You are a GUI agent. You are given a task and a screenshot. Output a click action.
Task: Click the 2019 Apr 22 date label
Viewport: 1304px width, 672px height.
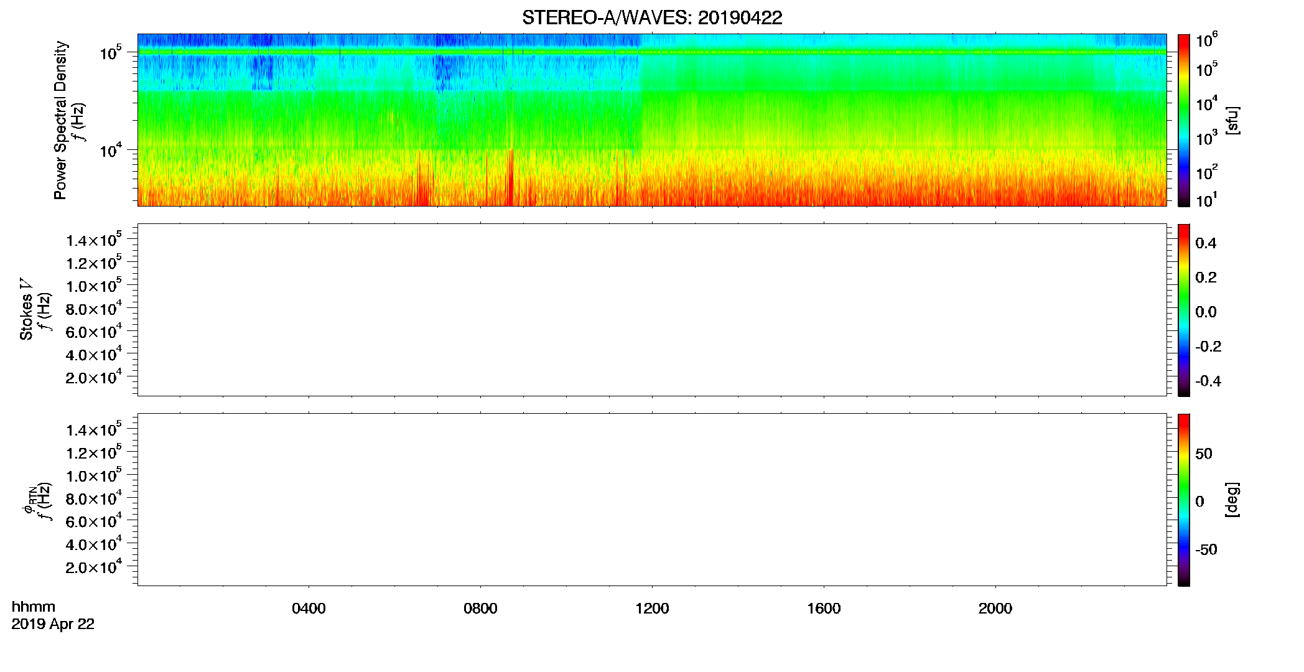coord(53,624)
